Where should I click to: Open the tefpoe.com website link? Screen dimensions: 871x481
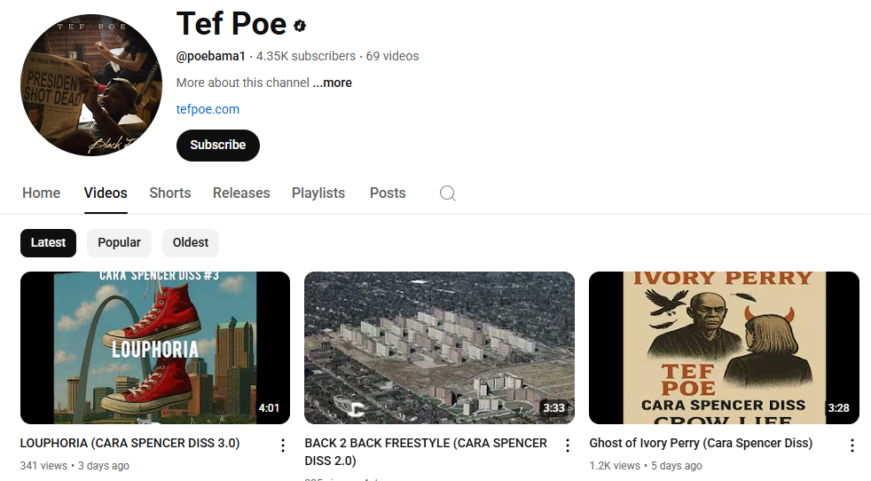[208, 109]
